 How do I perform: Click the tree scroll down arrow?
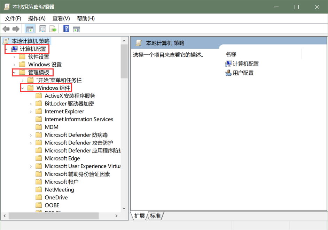(x=124, y=208)
